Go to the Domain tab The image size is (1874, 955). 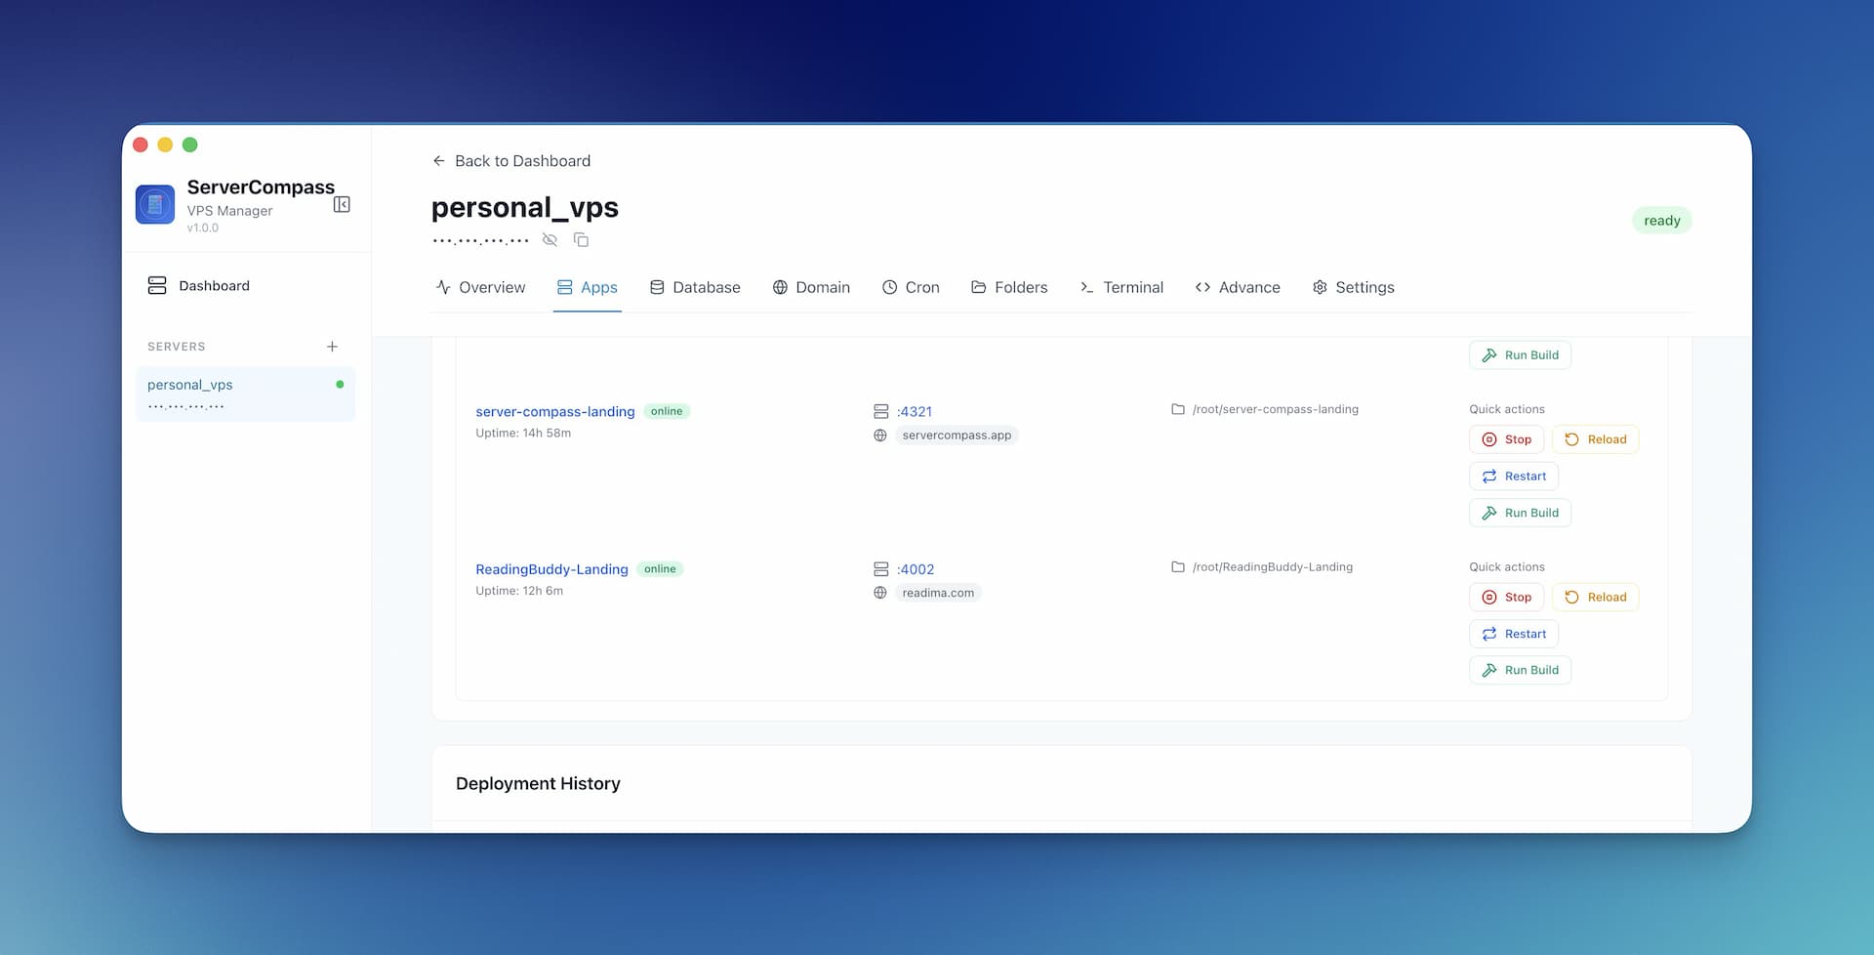pyautogui.click(x=811, y=287)
